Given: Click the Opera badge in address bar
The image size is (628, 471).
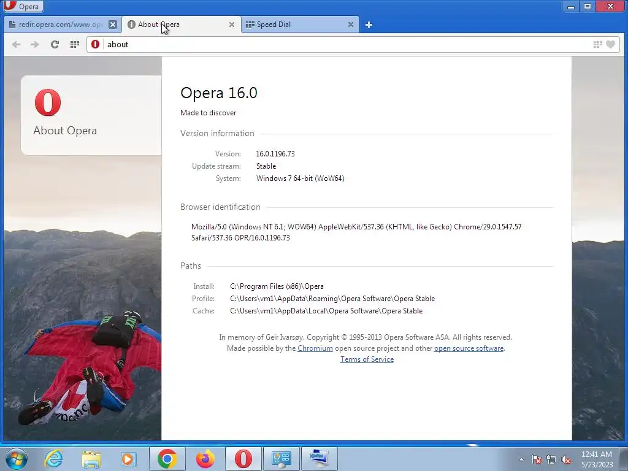Looking at the screenshot, I should click(95, 44).
